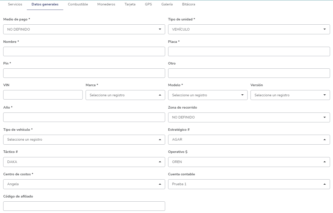
Task: Expand the Táctico dropdown showing DAKA
Action: 84,162
